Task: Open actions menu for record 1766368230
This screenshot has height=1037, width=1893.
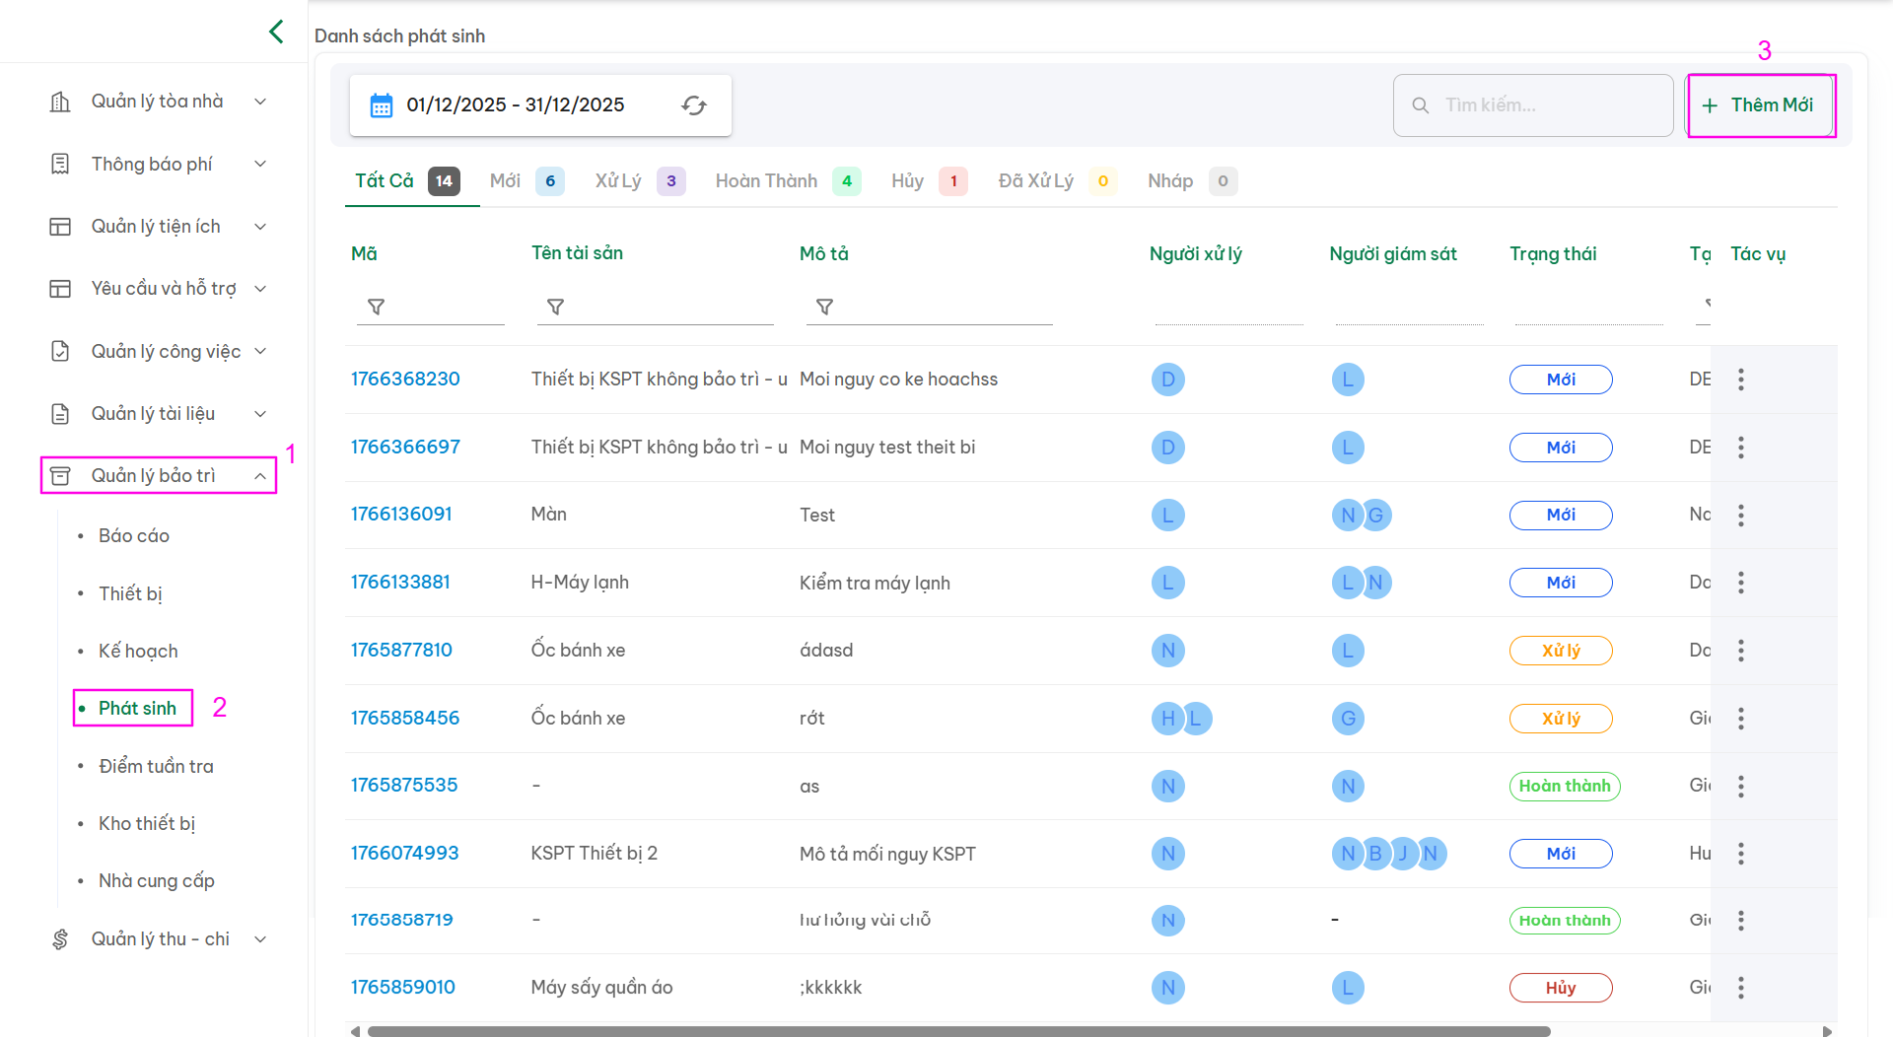Action: (x=1740, y=380)
